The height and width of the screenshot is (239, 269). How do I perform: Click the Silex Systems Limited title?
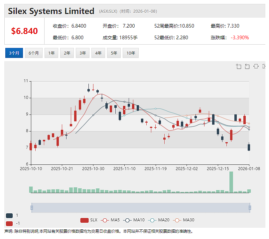(51, 11)
